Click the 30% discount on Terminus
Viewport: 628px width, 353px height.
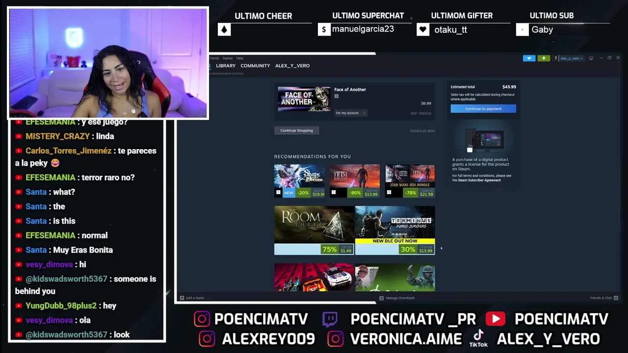tap(408, 250)
